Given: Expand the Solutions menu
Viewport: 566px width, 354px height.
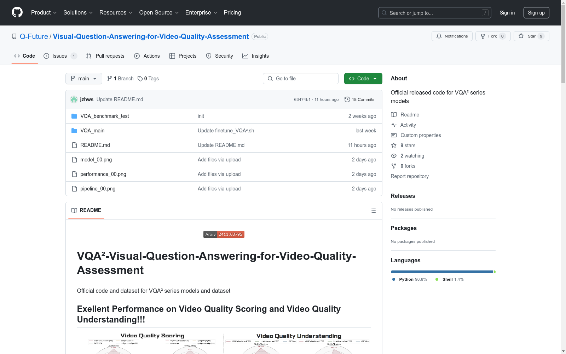Looking at the screenshot, I should (78, 12).
